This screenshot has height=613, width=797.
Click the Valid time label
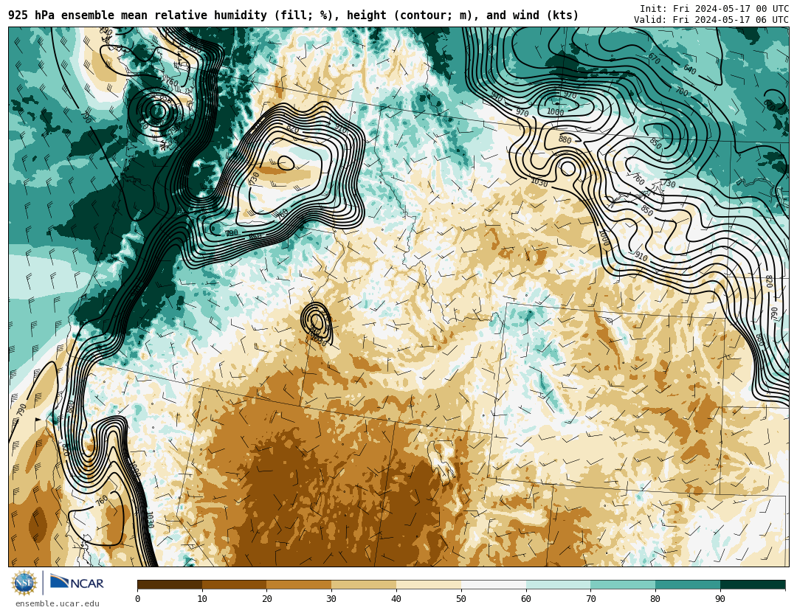click(x=711, y=20)
